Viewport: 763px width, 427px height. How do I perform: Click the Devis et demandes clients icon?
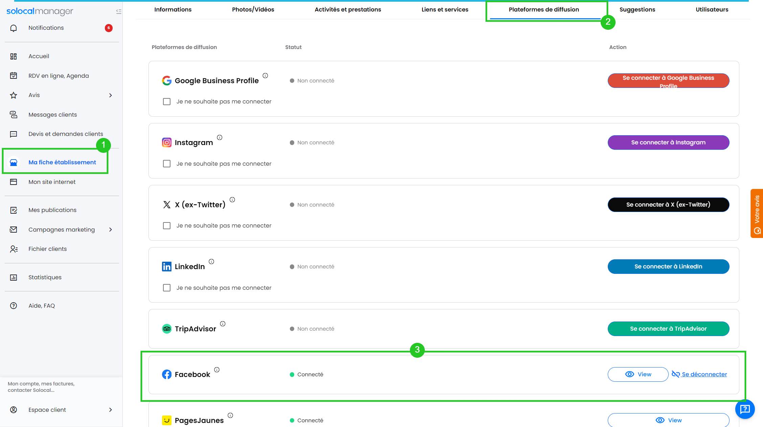click(14, 134)
